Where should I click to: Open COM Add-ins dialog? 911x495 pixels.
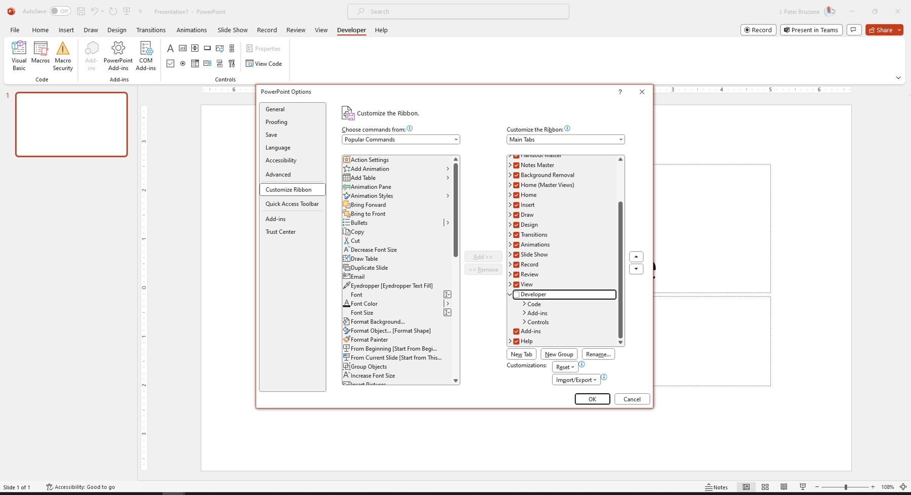coord(146,56)
